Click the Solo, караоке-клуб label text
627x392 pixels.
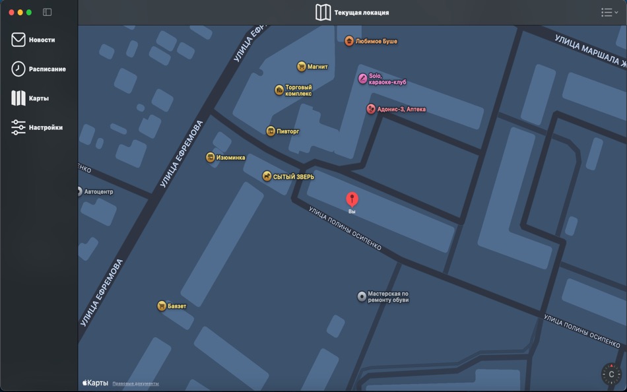[387, 79]
